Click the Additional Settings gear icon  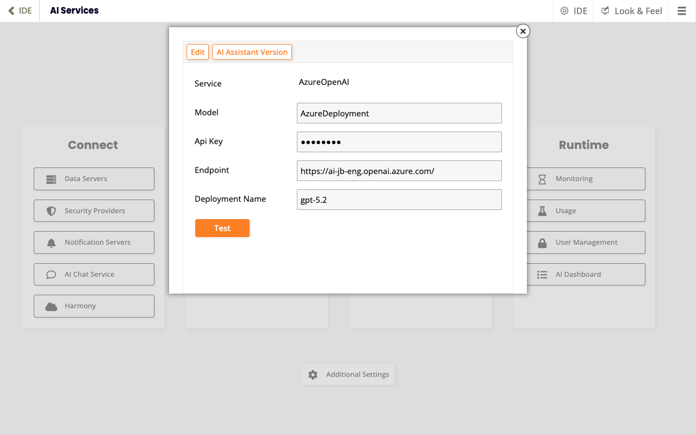[x=313, y=375]
